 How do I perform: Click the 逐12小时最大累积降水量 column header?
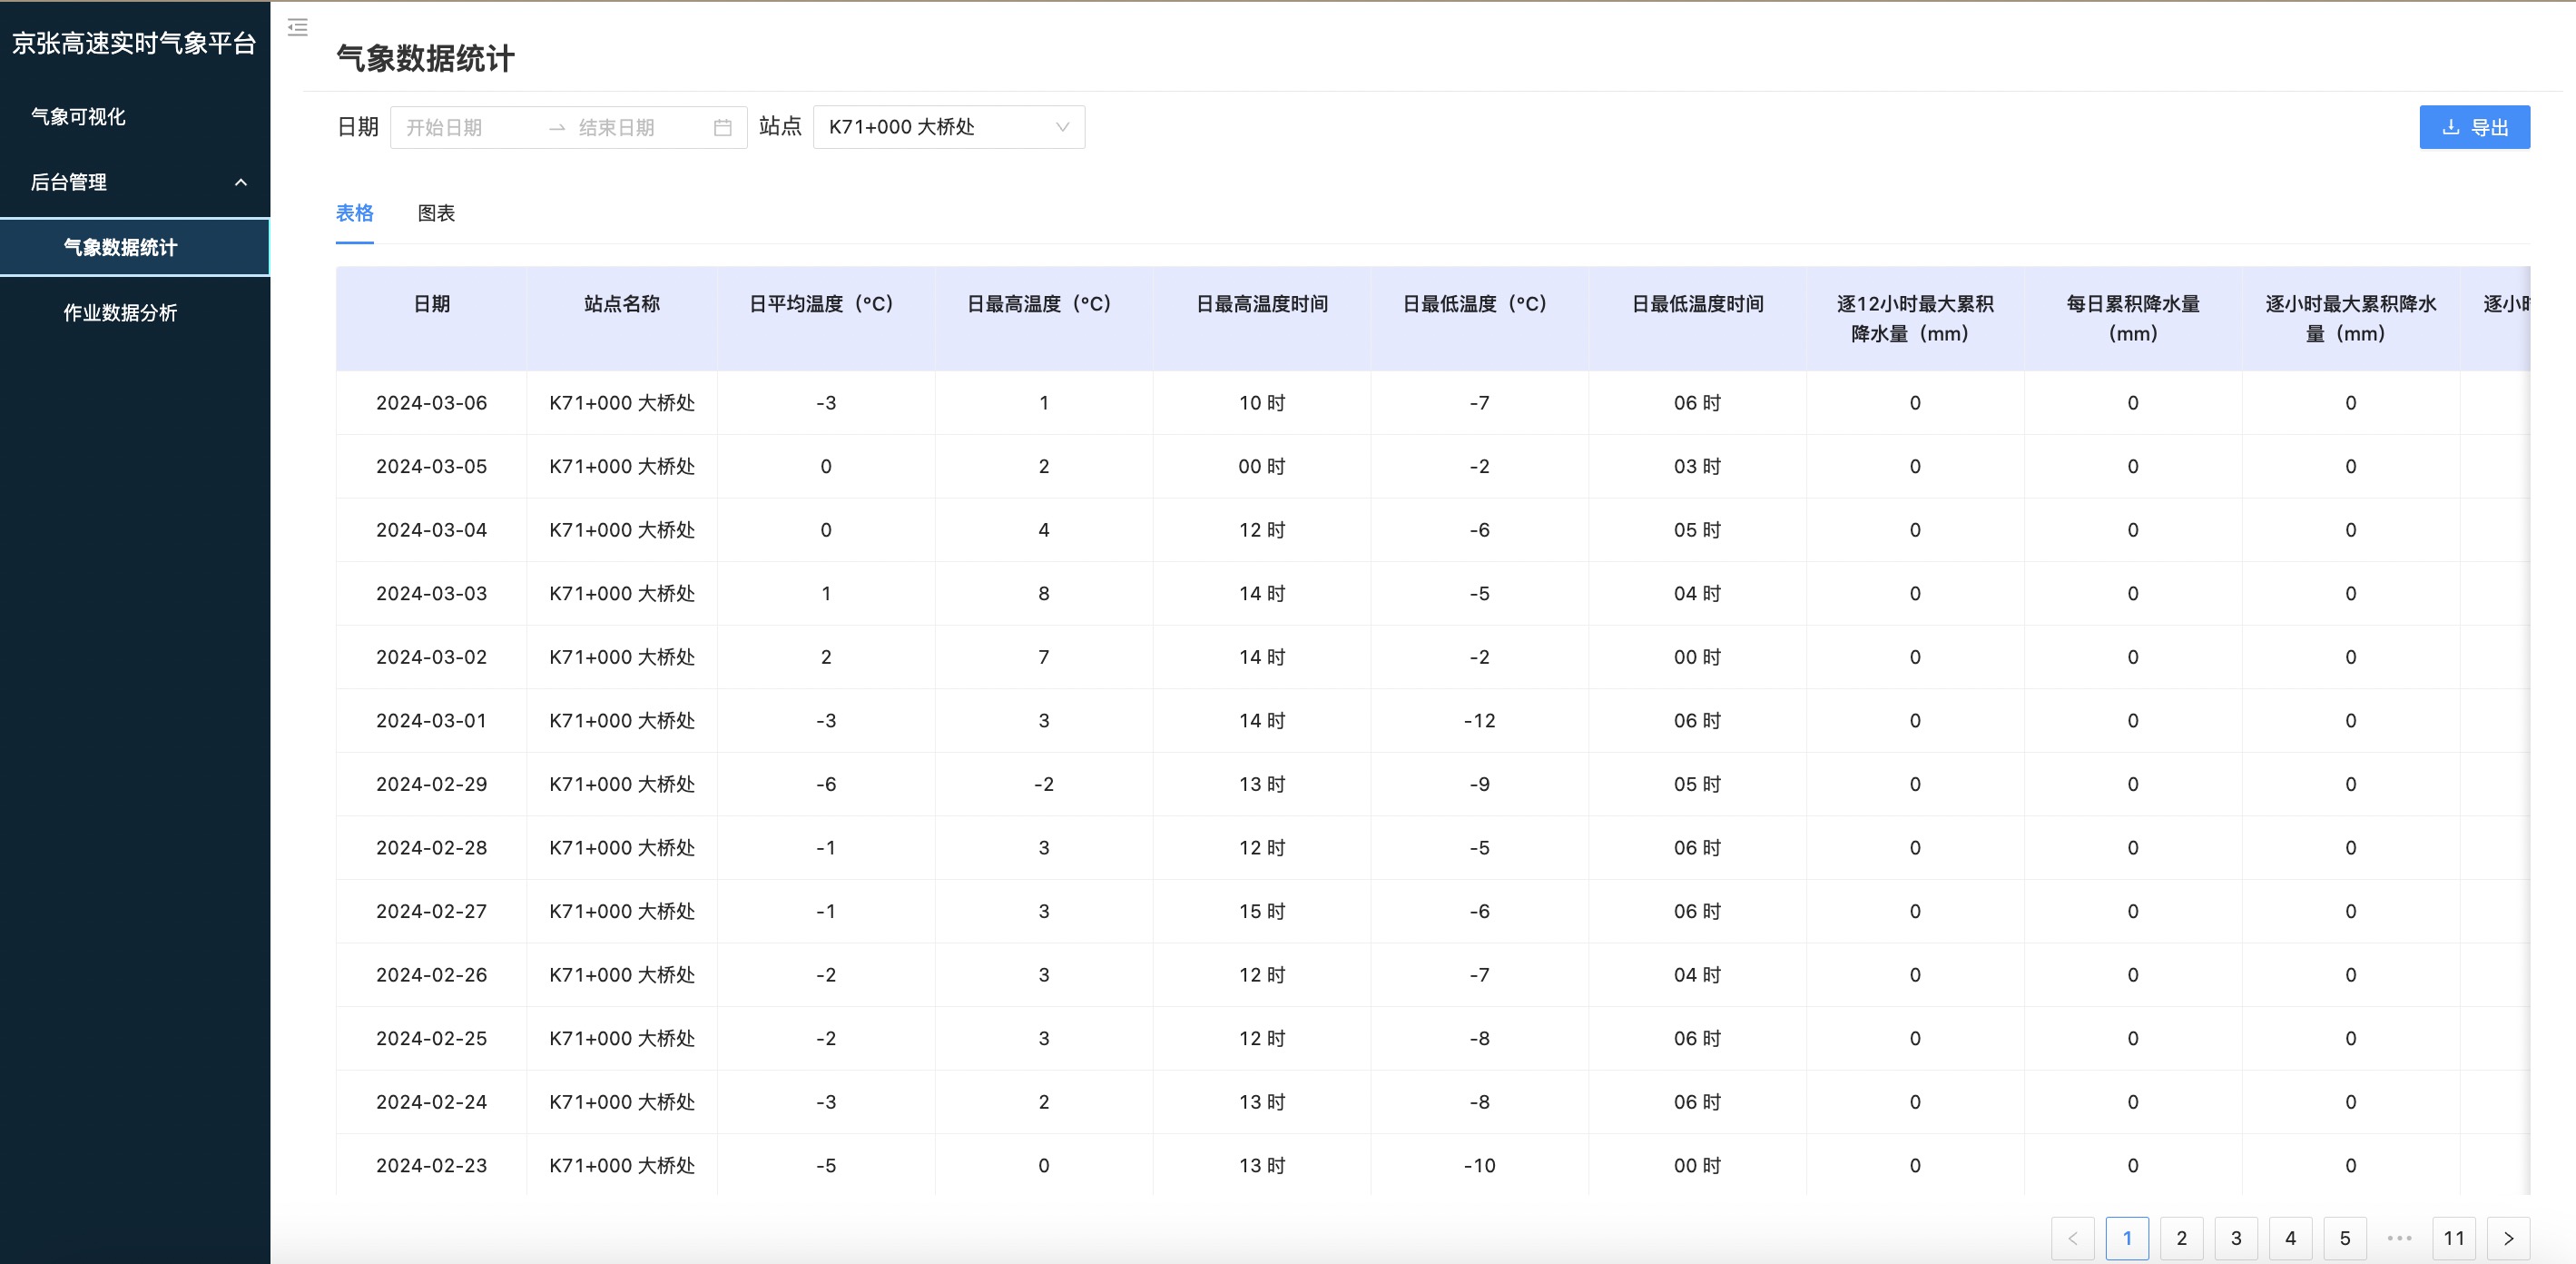click(1915, 318)
